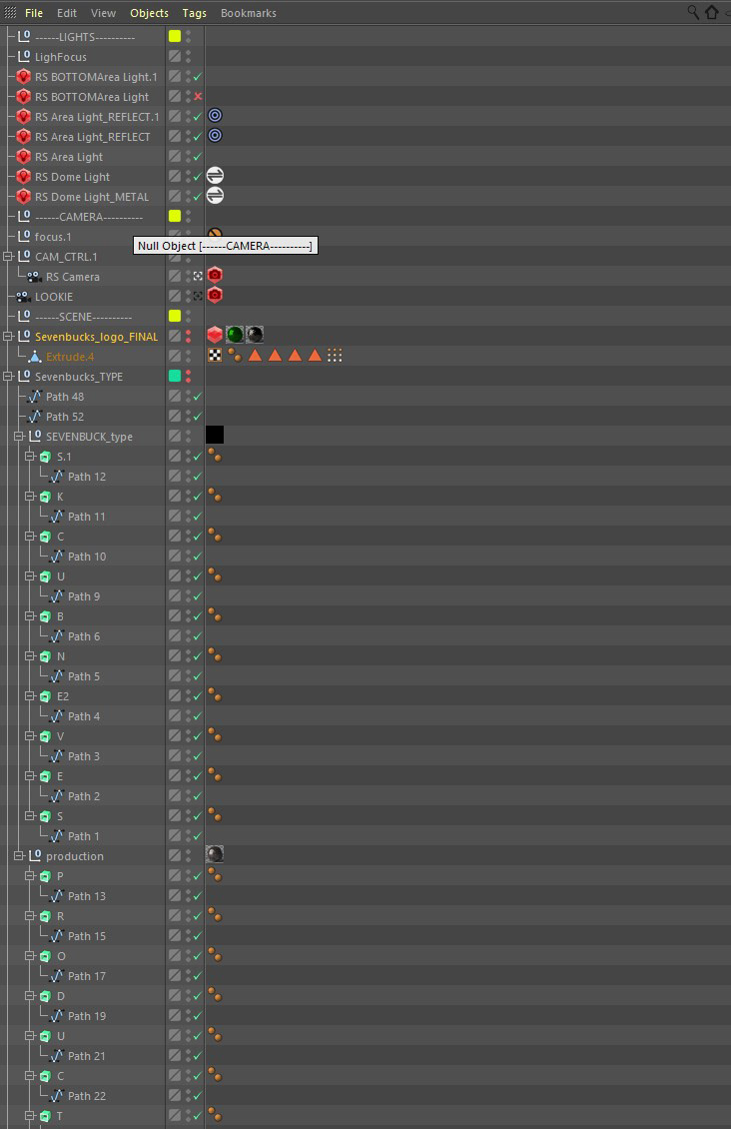Viewport: 731px width, 1129px height.
Task: Click green layer swatch on Sevenbucks_TYPE
Action: click(x=175, y=375)
